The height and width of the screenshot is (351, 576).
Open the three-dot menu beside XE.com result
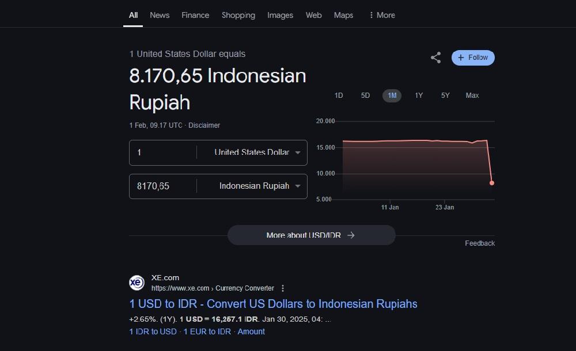[x=283, y=288]
